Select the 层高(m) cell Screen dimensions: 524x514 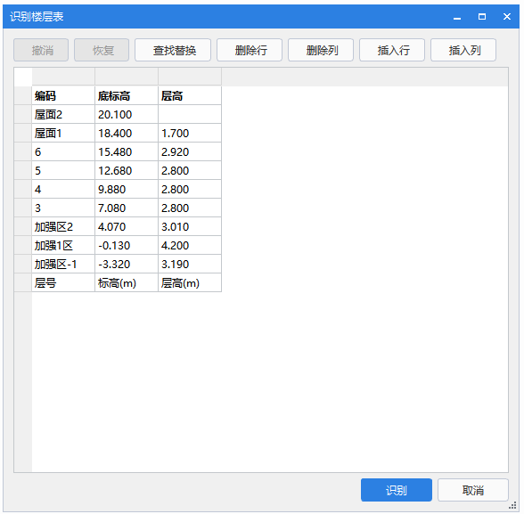pos(190,282)
